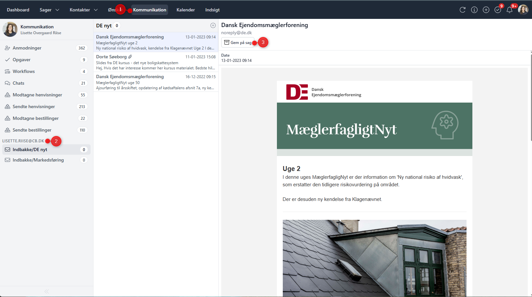Open Modtagne bestillinger list
The image size is (532, 297).
click(x=47, y=118)
